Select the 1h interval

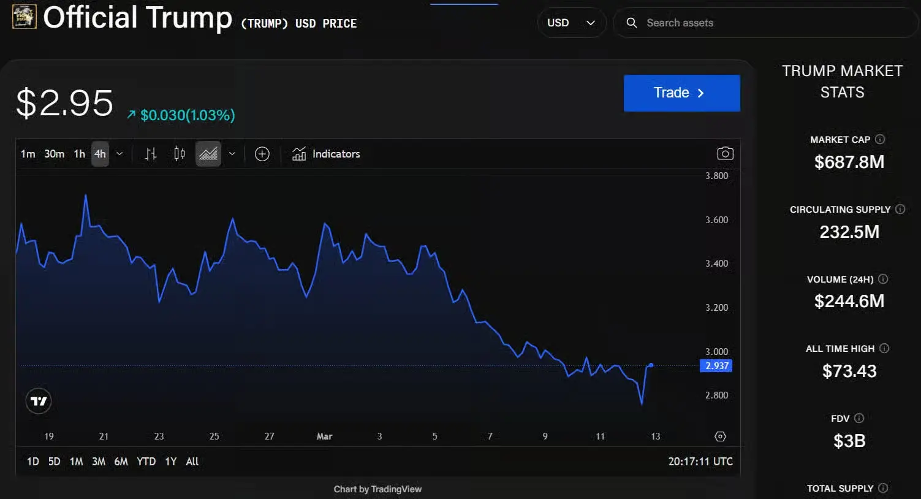pos(80,154)
